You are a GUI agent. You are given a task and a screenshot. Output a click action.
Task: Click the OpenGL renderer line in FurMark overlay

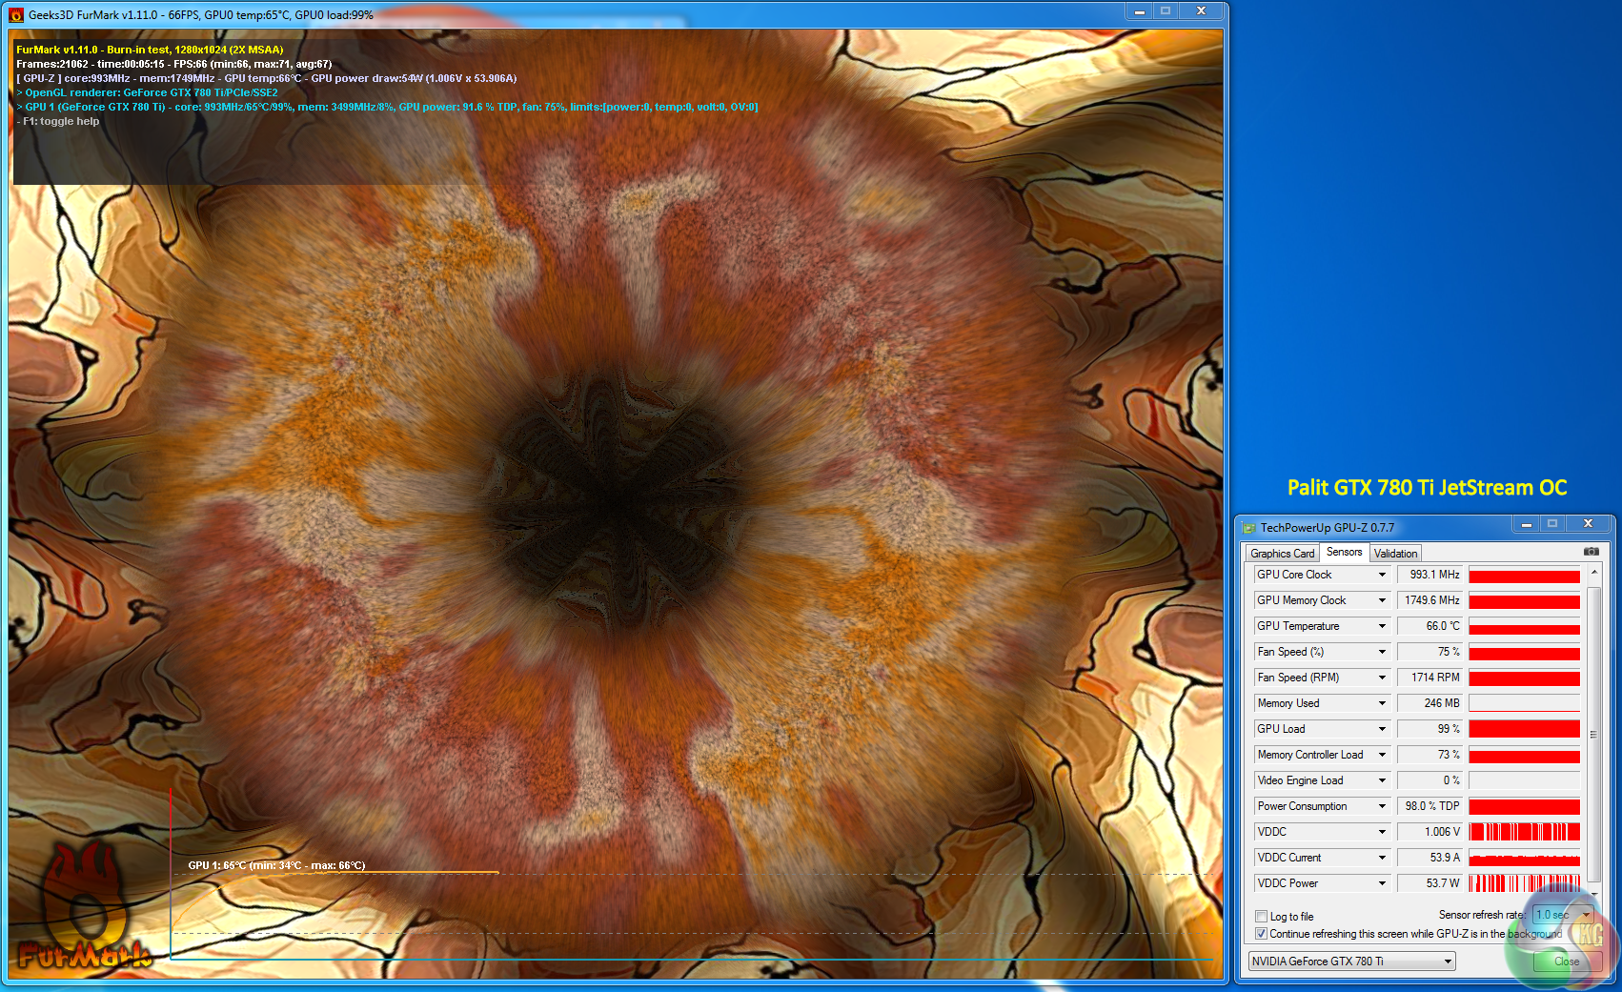(x=148, y=92)
